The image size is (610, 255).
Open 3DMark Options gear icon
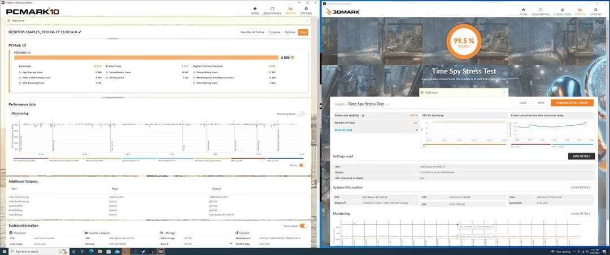(x=596, y=10)
